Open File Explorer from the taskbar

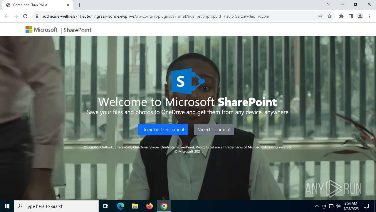point(135,206)
